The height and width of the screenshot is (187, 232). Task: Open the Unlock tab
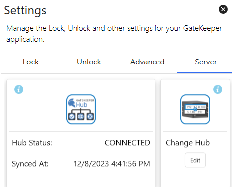[89, 62]
